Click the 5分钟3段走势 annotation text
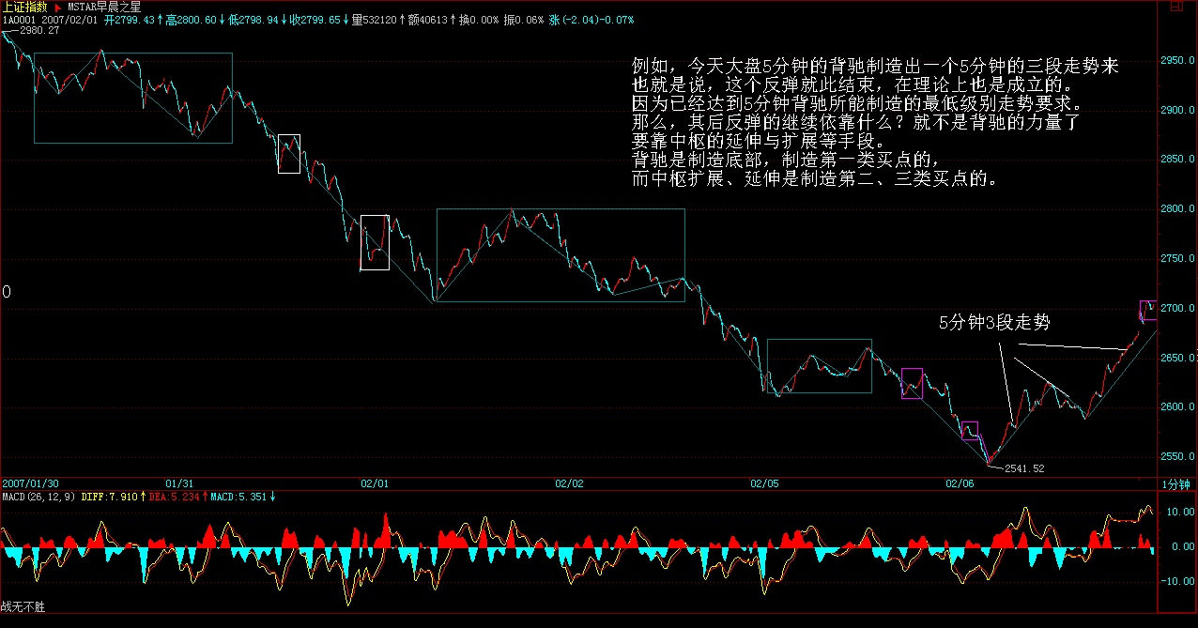This screenshot has height=628, width=1198. (x=994, y=323)
